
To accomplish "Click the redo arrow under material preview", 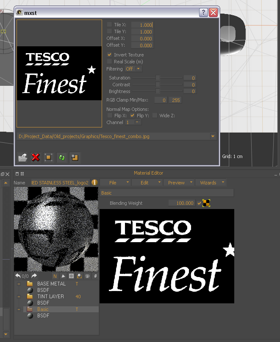I will [34, 276].
